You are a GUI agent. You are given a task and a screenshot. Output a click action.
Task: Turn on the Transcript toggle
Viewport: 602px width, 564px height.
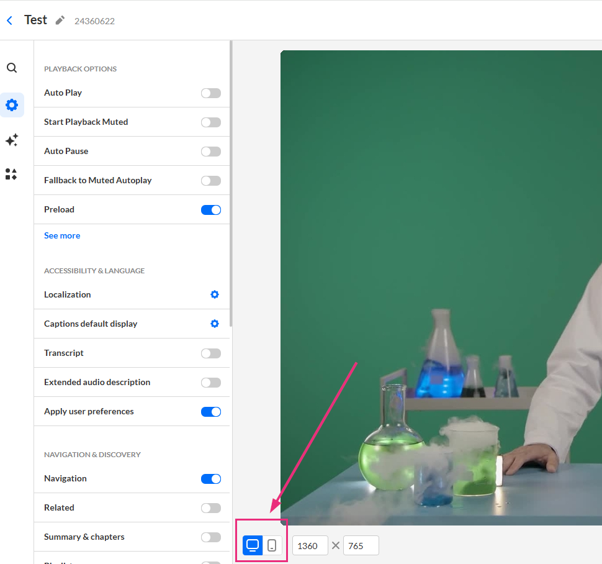click(x=211, y=353)
